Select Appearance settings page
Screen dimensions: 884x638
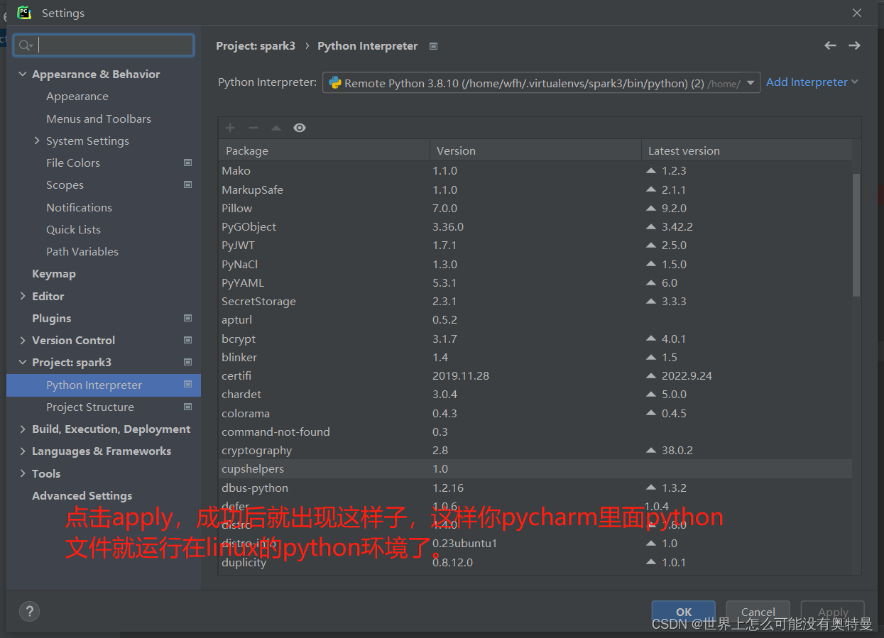(x=77, y=97)
